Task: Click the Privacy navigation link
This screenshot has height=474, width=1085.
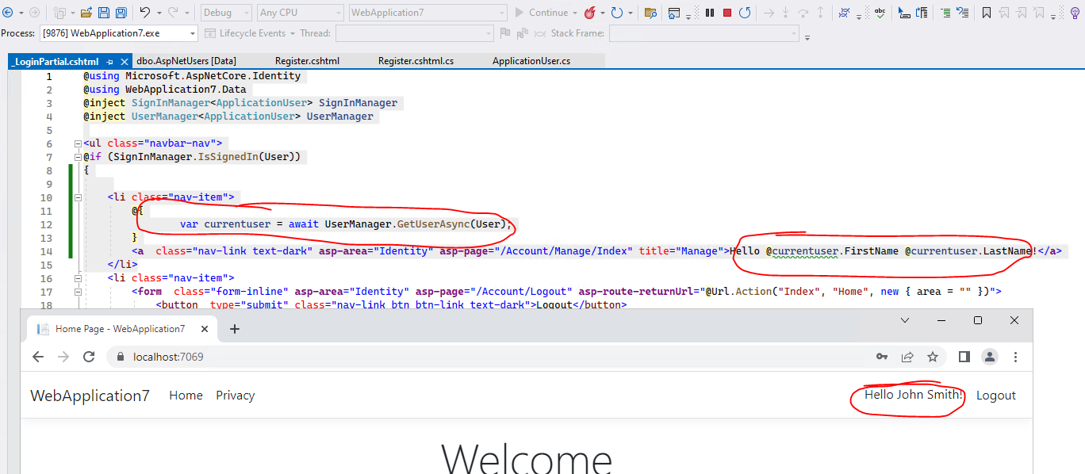Action: point(235,395)
